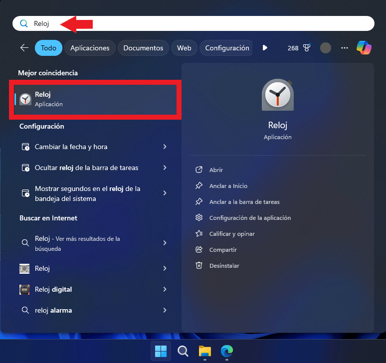Click the icon beside Mostrar segundos setting
Image resolution: width=386 pixels, height=363 pixels.
25,193
